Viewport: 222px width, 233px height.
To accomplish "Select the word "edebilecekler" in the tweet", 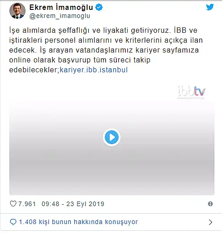I will (34, 70).
